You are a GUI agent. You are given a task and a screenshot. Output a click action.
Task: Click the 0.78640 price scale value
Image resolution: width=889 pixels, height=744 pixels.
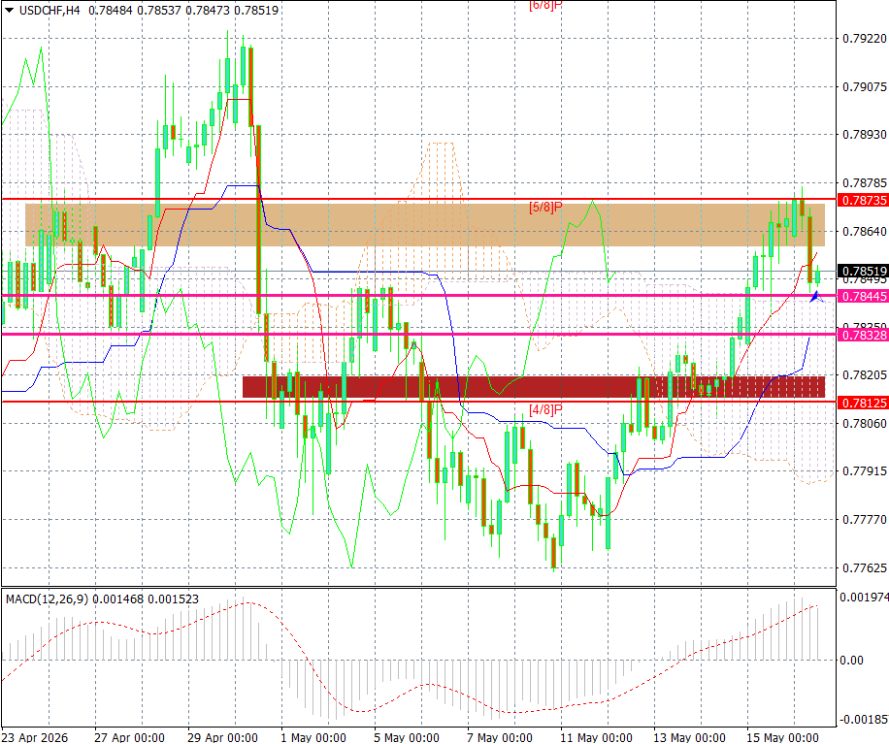tap(864, 231)
